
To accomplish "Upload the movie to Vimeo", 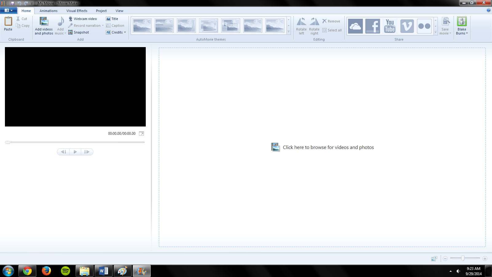I will click(407, 26).
